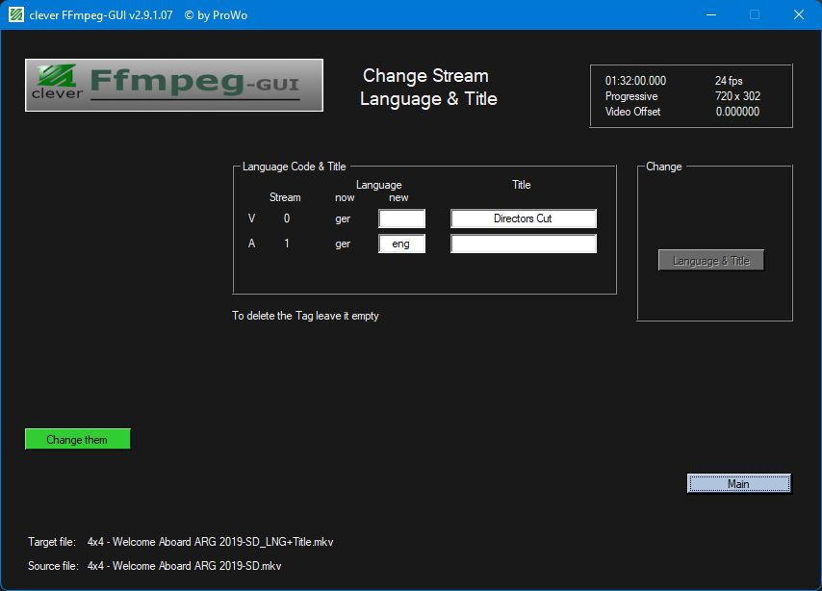
Task: Focus the new language field for stream 0
Action: [401, 218]
